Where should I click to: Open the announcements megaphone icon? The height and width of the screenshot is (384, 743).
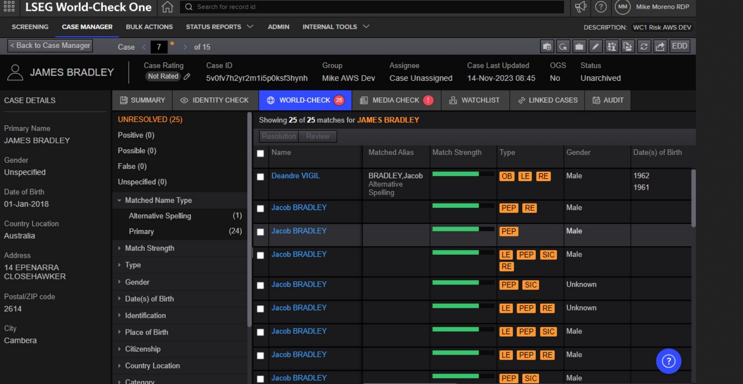click(580, 7)
